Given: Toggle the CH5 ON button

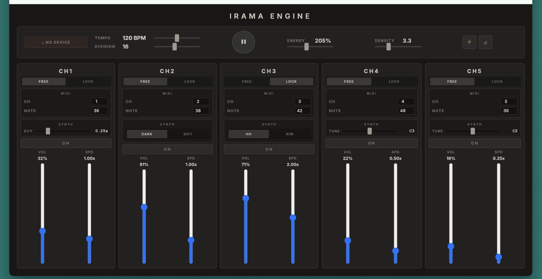Looking at the screenshot, I should 475,143.
